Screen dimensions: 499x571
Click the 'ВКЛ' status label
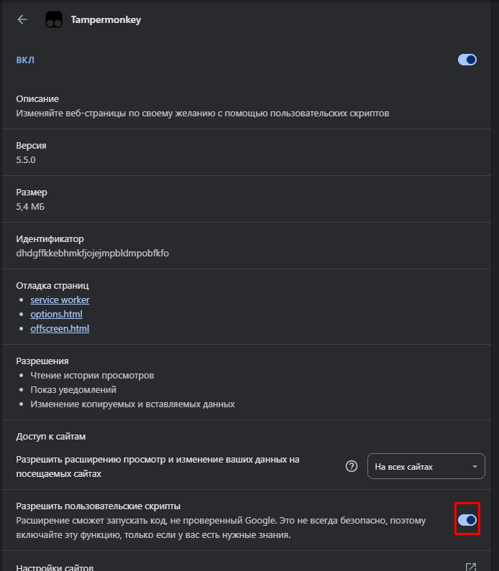pos(25,60)
